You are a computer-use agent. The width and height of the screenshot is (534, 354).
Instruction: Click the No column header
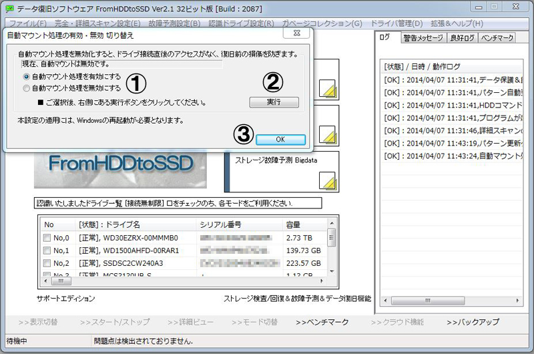tap(57, 224)
